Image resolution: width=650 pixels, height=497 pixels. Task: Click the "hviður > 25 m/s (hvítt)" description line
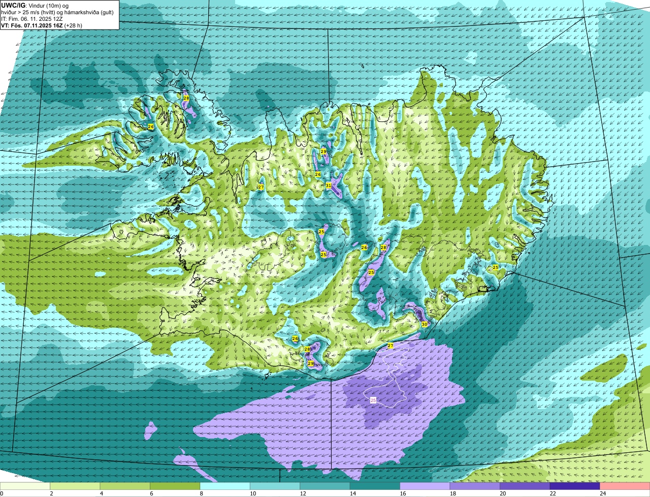coord(57,12)
